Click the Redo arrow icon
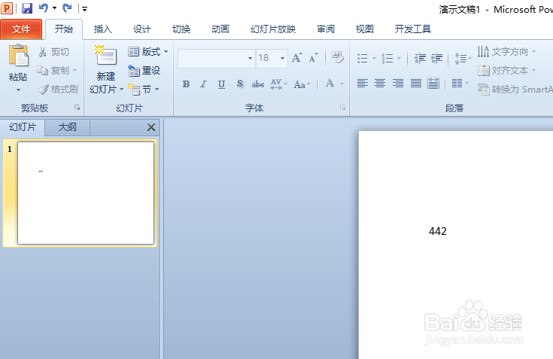The image size is (553, 359). tap(67, 8)
